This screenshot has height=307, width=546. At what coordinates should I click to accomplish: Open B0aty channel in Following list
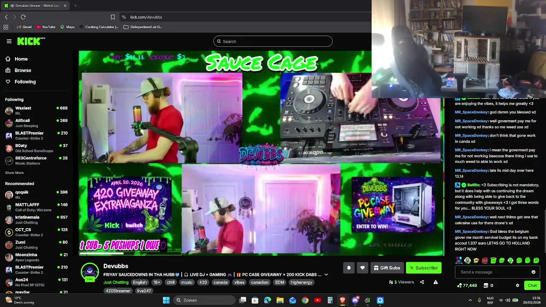click(x=36, y=148)
